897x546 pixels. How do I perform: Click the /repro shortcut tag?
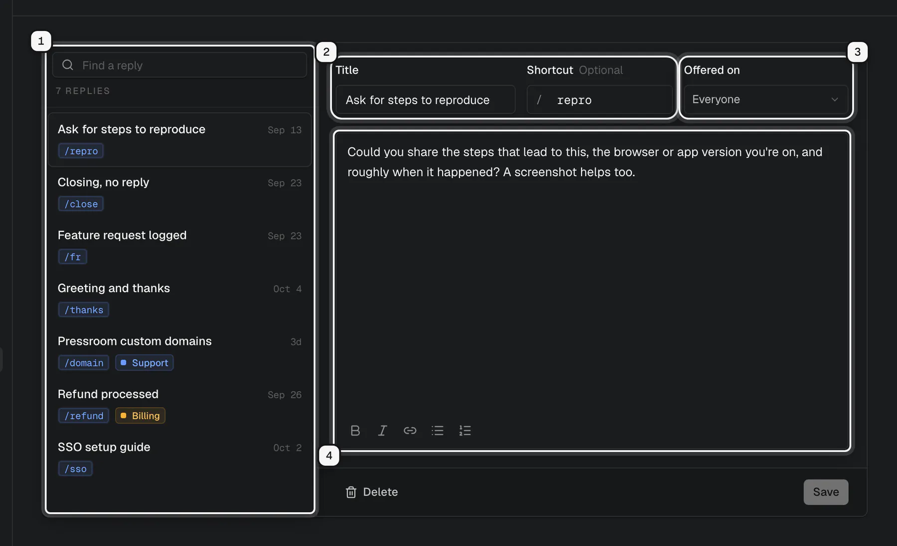click(81, 151)
